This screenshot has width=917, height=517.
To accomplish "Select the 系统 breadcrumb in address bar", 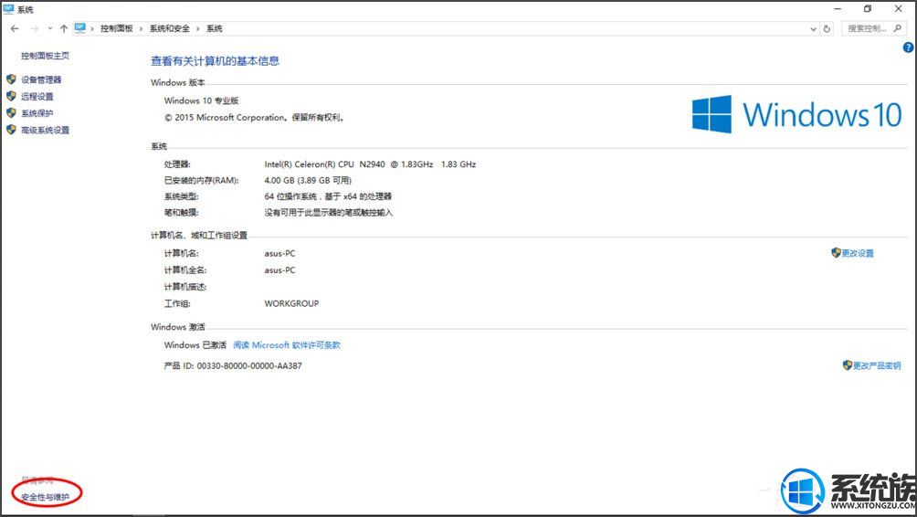I will pyautogui.click(x=214, y=28).
